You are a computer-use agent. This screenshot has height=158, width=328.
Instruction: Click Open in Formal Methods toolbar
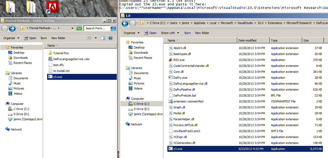click(x=30, y=38)
